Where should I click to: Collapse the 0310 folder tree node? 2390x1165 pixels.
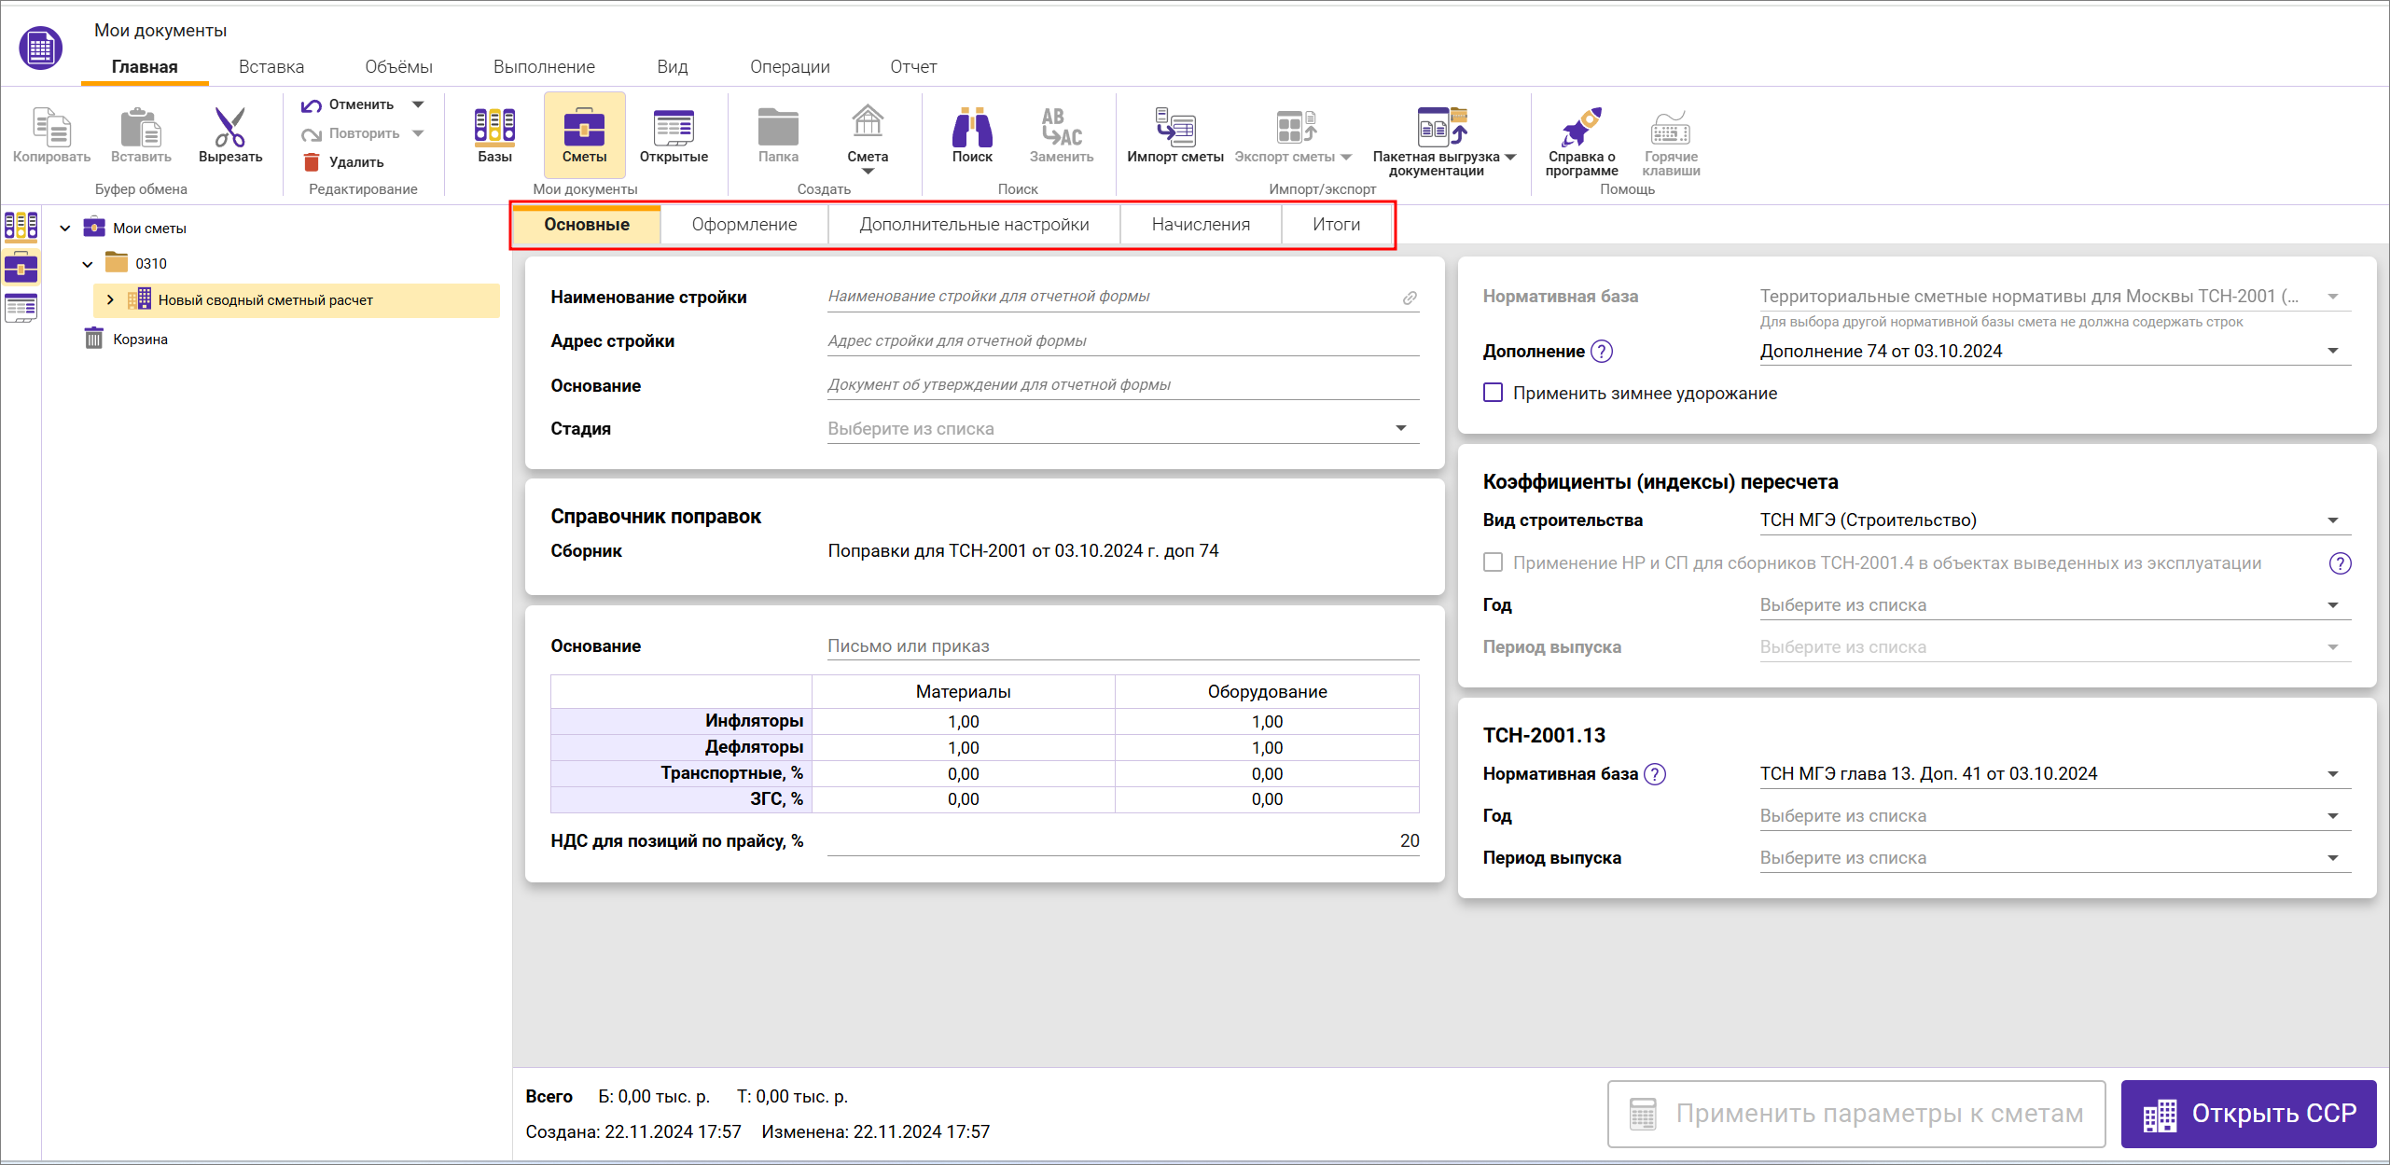click(x=88, y=264)
